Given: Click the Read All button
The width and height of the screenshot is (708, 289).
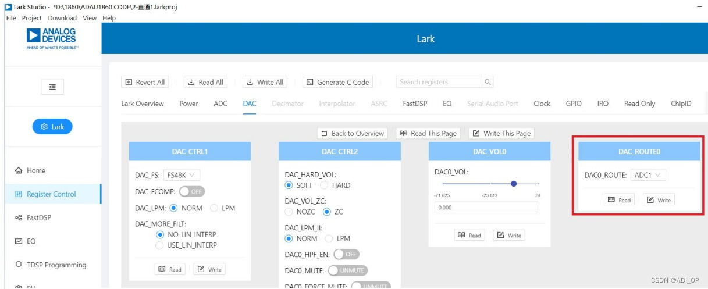Looking at the screenshot, I should click(205, 82).
